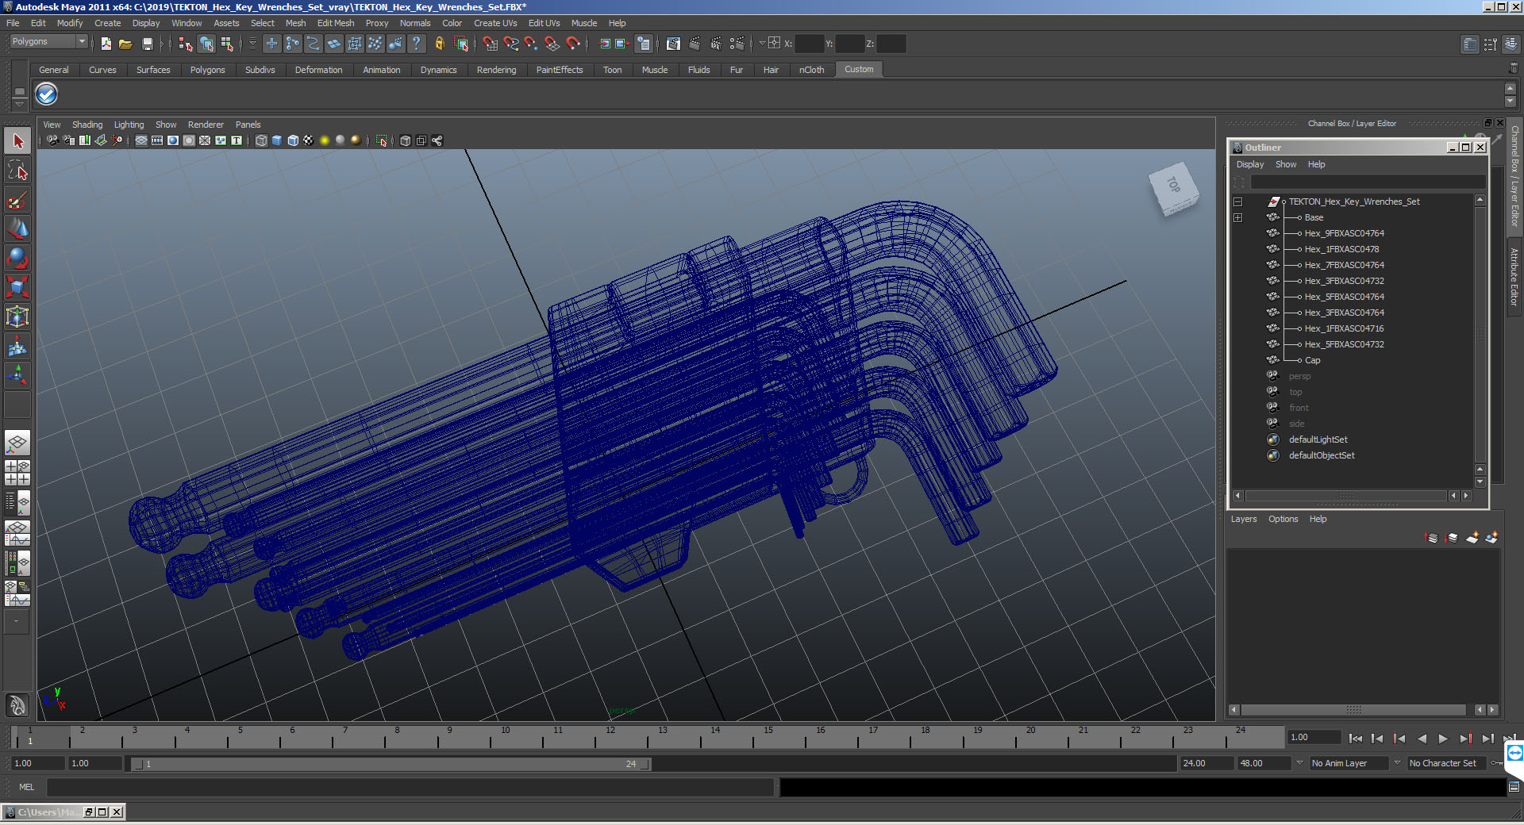Viewport: 1524px width, 825px height.
Task: Collapse the TEKTON_Hex_Key_Wrenches_Set tree node
Action: pyautogui.click(x=1237, y=201)
